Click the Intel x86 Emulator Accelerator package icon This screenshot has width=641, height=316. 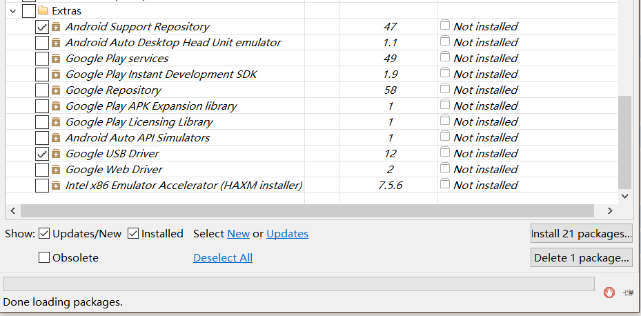click(56, 186)
